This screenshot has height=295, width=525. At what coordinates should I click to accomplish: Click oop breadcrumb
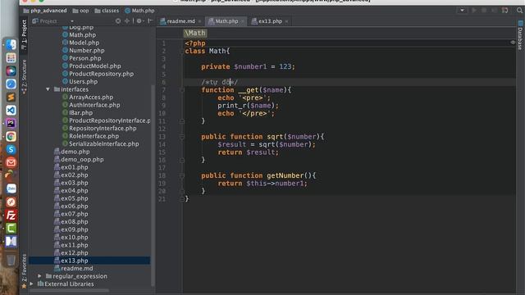point(80,11)
